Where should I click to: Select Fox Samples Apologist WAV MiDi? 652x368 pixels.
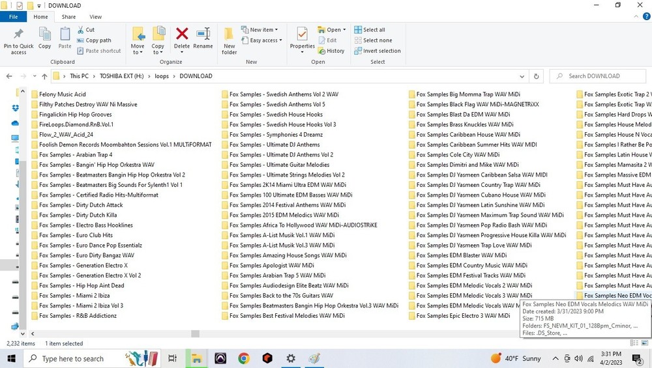pyautogui.click(x=268, y=265)
